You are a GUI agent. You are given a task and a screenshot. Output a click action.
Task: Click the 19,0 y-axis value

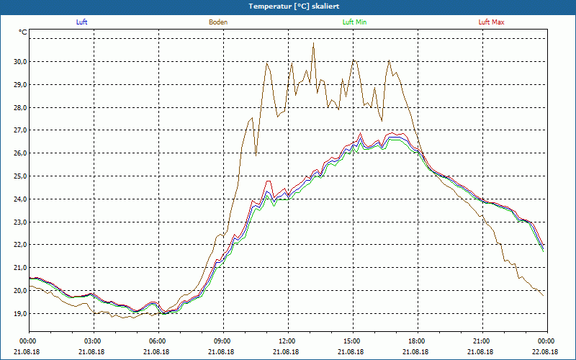click(x=21, y=314)
